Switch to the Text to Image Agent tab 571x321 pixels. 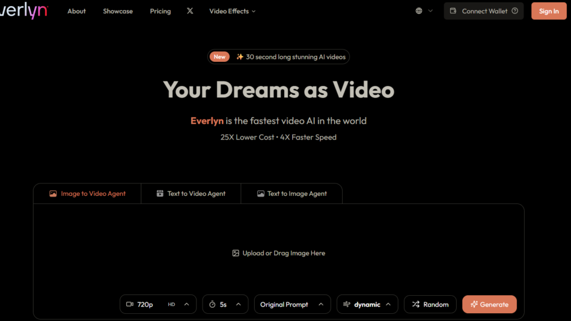pos(292,194)
